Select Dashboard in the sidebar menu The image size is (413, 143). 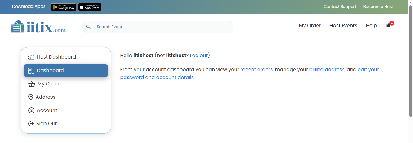(x=66, y=71)
